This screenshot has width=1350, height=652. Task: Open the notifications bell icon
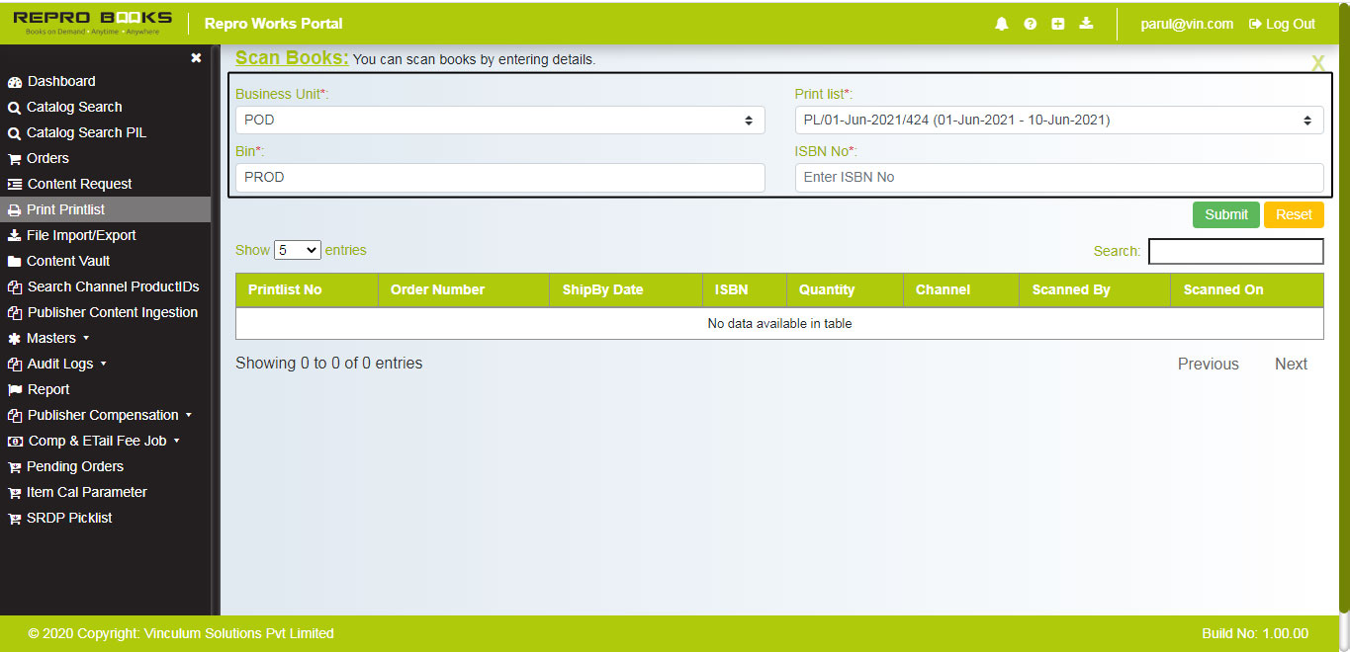(x=1001, y=23)
